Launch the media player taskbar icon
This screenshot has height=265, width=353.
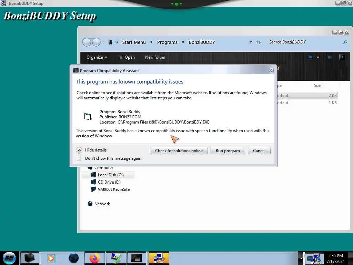tap(51, 258)
